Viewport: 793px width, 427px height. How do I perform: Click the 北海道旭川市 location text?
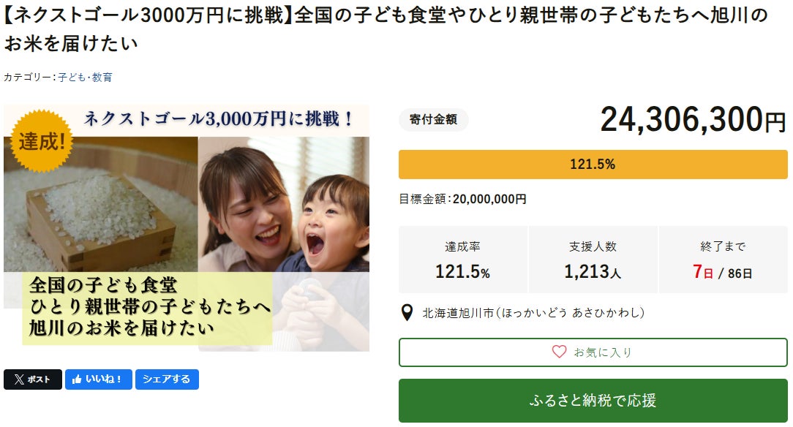pos(534,313)
